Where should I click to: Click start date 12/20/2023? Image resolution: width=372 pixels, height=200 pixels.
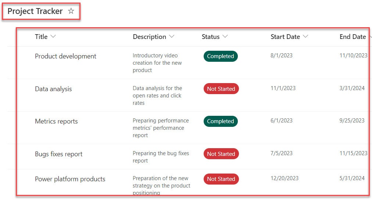pyautogui.click(x=285, y=178)
